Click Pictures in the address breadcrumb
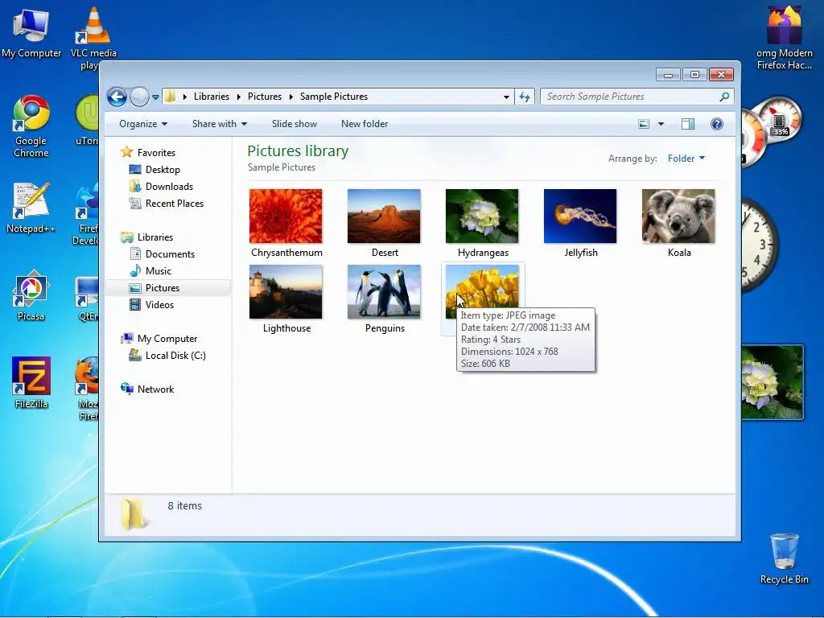The height and width of the screenshot is (618, 824). [x=264, y=97]
